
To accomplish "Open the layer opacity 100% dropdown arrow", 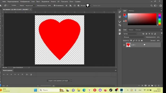I will pyautogui.click(x=161, y=37).
